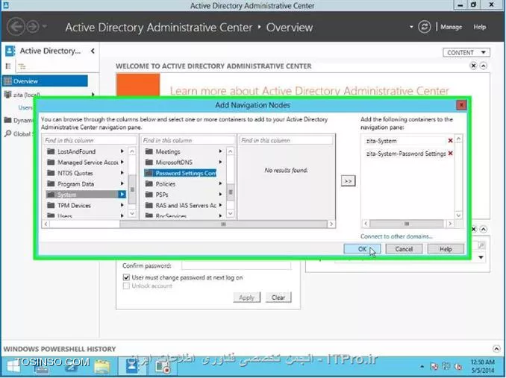Switch to list view icon in navigation pane
The width and height of the screenshot is (506, 378).
coord(8,66)
